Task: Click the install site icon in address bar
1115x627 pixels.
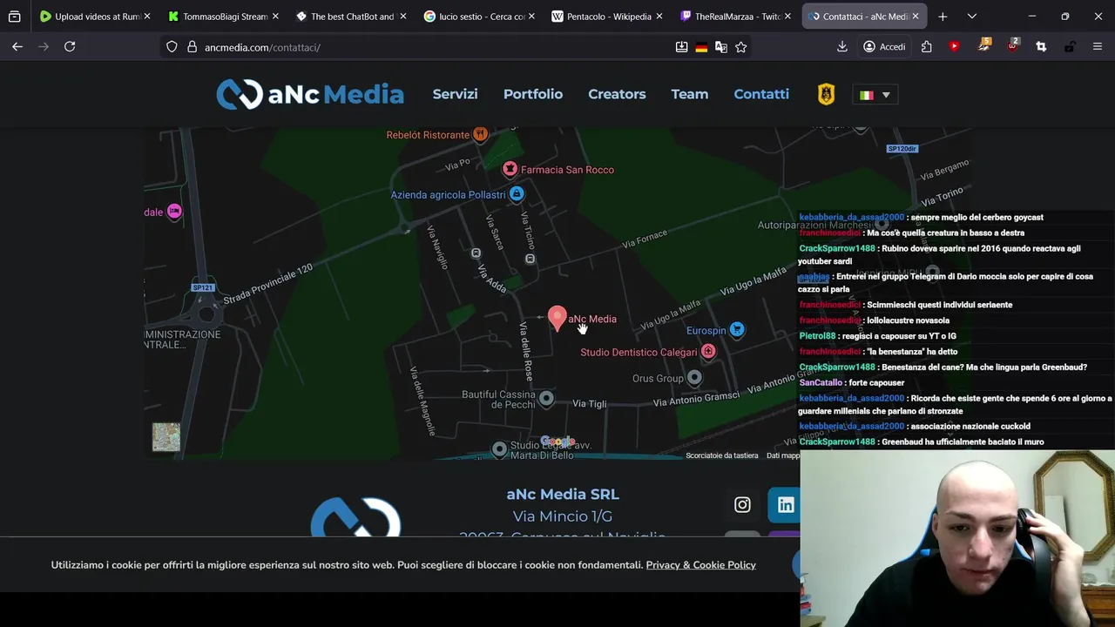Action: [682, 47]
